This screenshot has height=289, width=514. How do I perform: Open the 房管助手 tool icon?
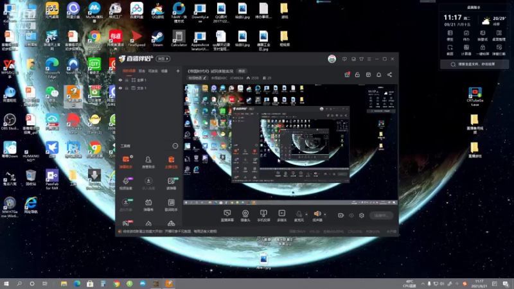pyautogui.click(x=148, y=162)
